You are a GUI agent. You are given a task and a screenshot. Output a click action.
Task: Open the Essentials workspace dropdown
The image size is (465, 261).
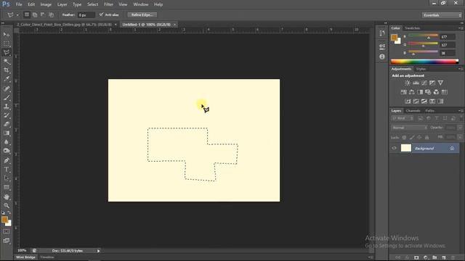[x=442, y=15]
